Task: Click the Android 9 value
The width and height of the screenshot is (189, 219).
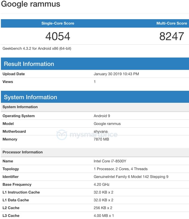Action: (x=102, y=116)
